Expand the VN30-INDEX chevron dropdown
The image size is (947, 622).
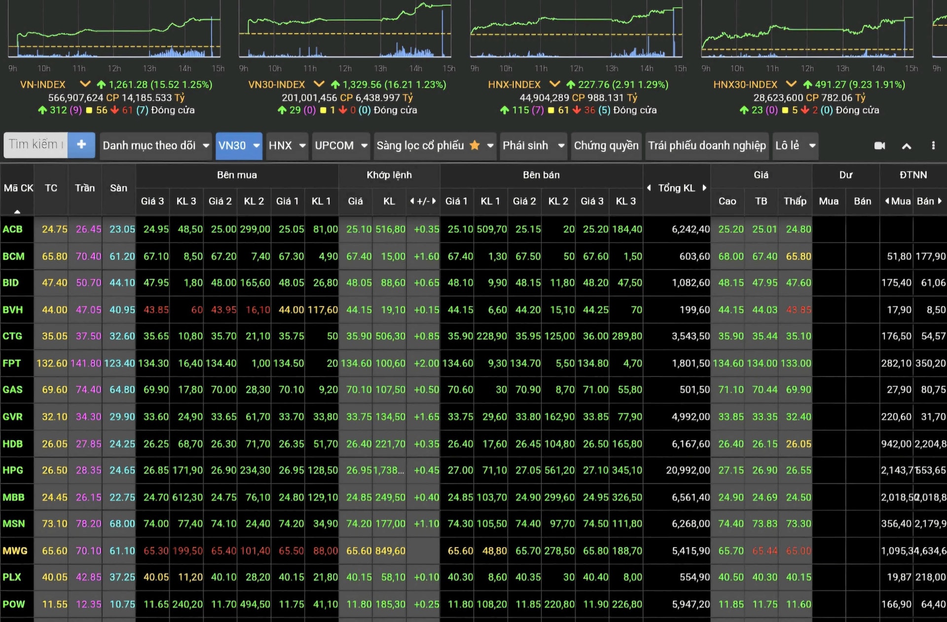[x=319, y=84]
